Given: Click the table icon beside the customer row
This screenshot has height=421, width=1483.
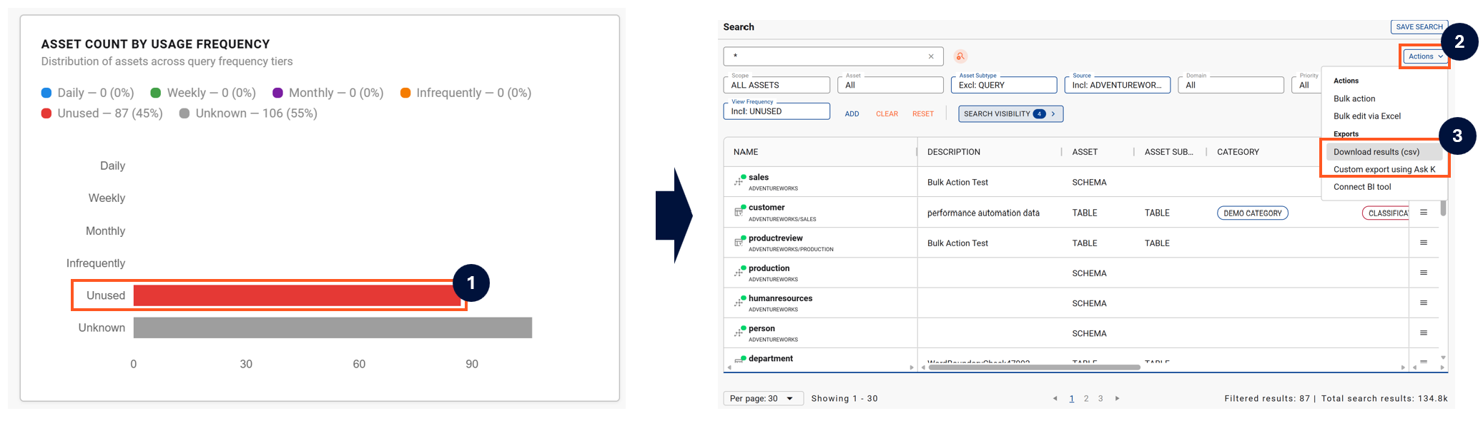Looking at the screenshot, I should [x=739, y=211].
